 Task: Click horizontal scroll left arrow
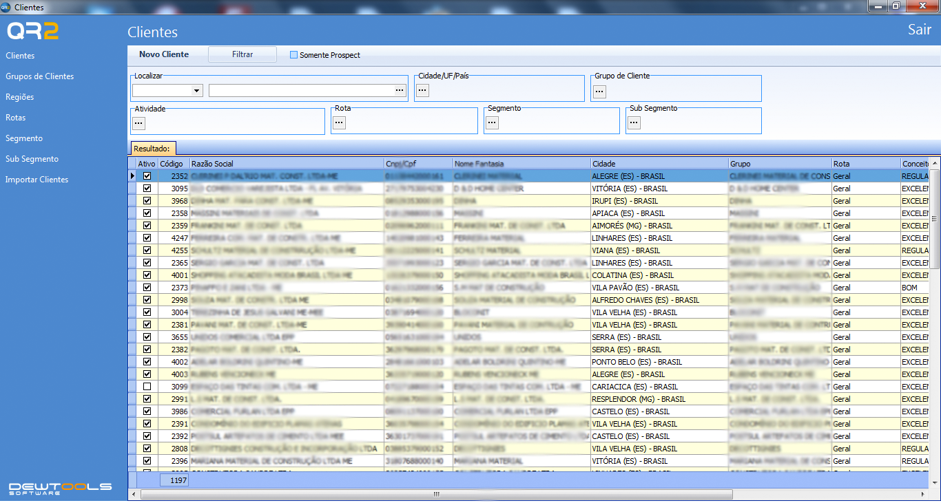pyautogui.click(x=134, y=494)
